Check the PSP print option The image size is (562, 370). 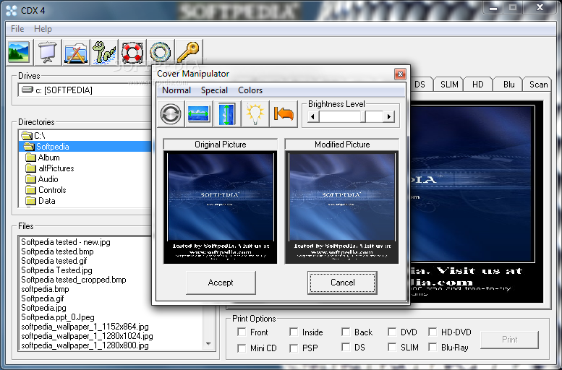pos(294,348)
